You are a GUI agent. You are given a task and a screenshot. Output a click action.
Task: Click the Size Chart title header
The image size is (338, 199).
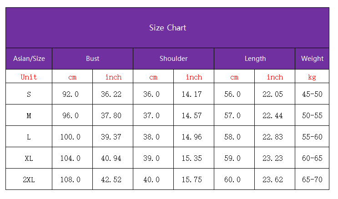(167, 28)
